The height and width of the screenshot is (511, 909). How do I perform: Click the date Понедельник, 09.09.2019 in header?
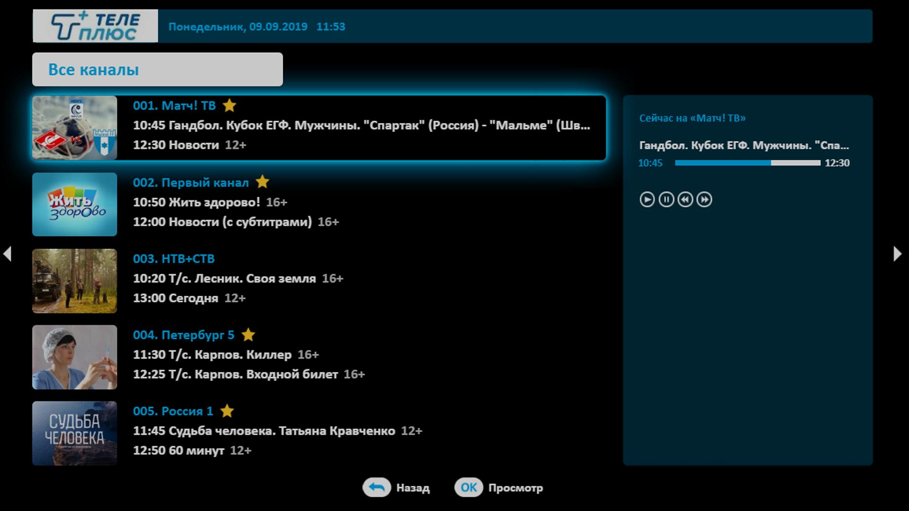pyautogui.click(x=238, y=26)
